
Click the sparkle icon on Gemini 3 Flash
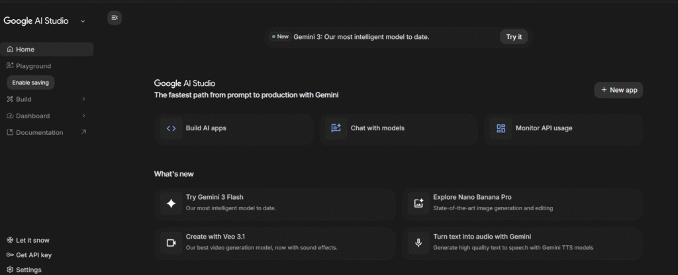pyautogui.click(x=171, y=204)
